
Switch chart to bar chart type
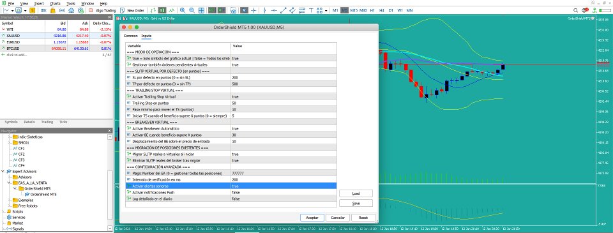(153, 10)
